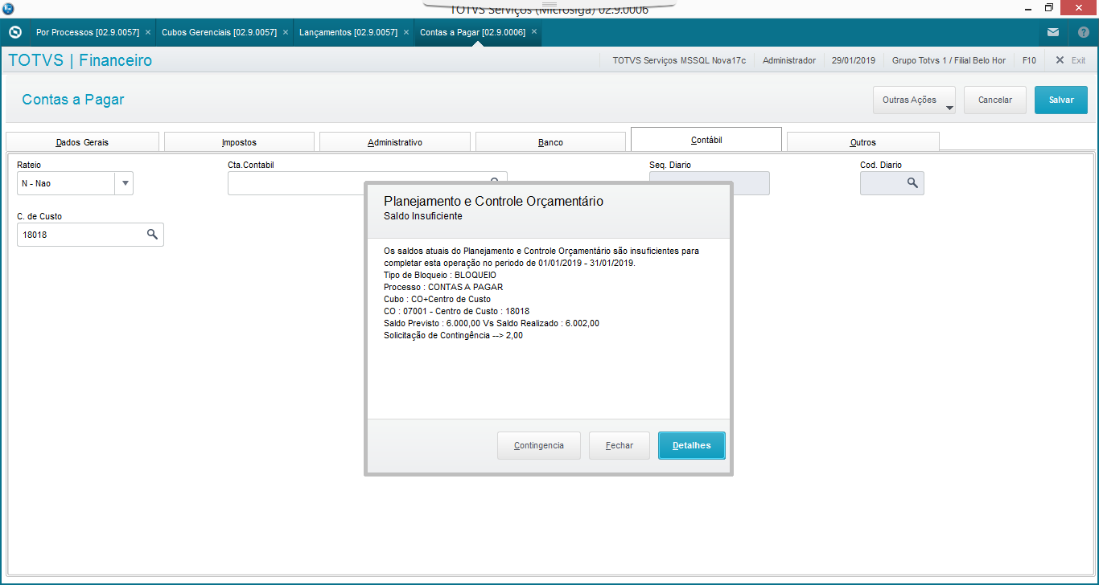Click the Salvar button
Image resolution: width=1099 pixels, height=585 pixels.
1061,100
